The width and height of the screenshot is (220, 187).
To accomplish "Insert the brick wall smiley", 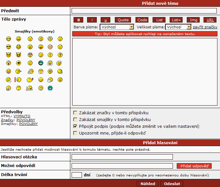I will [18, 80].
